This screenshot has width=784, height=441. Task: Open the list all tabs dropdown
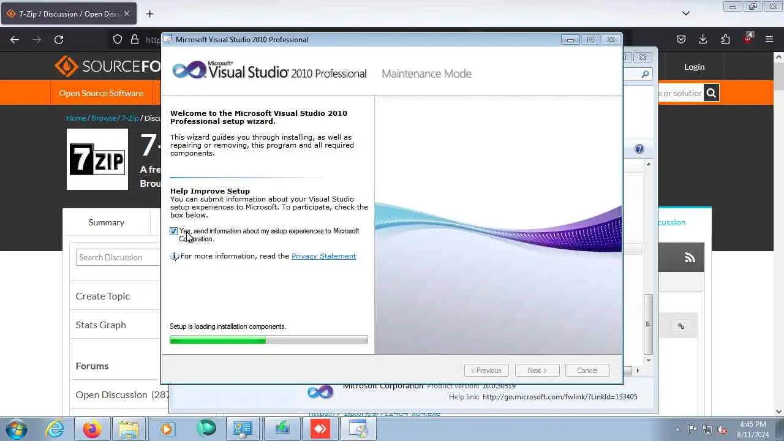pyautogui.click(x=686, y=13)
